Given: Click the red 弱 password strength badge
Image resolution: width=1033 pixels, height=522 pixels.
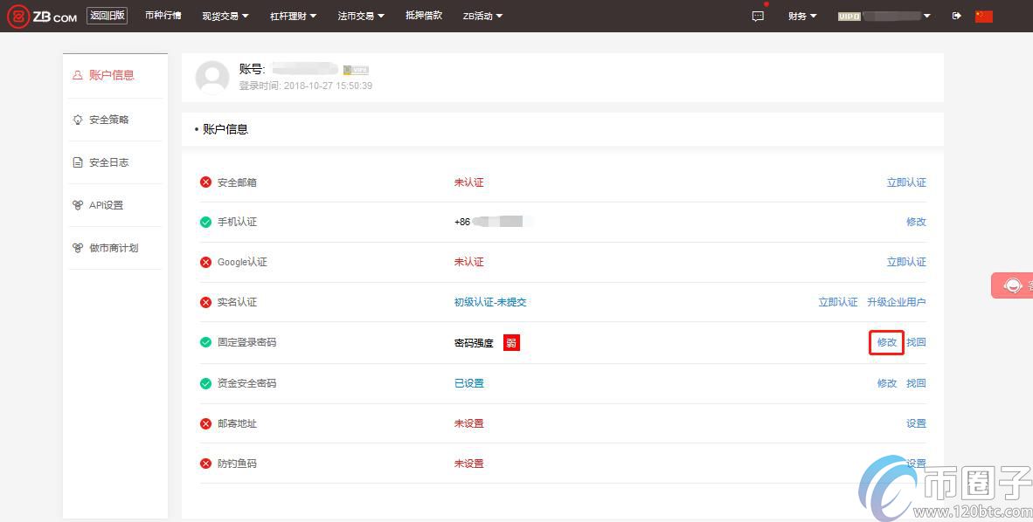Looking at the screenshot, I should pos(511,343).
